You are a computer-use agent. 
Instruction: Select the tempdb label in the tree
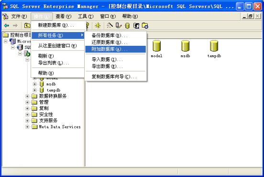click(54, 90)
